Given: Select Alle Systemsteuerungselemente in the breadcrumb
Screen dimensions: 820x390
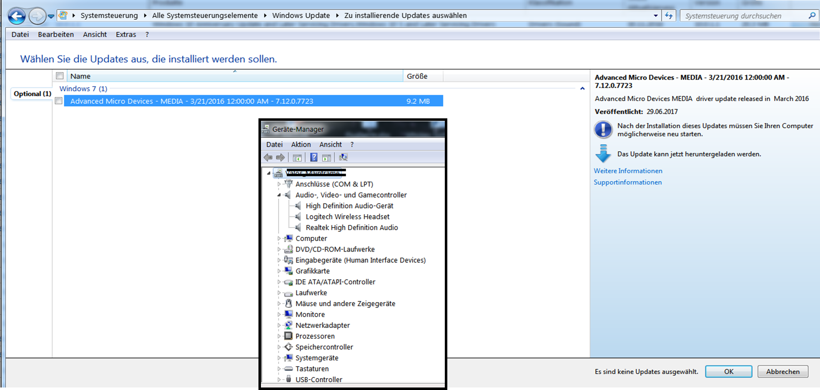Looking at the screenshot, I should point(205,15).
